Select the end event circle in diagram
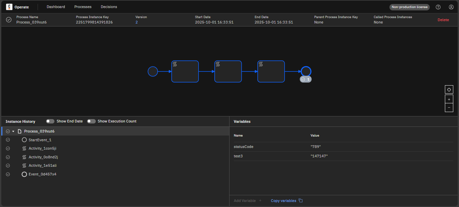459x207 pixels. point(306,71)
